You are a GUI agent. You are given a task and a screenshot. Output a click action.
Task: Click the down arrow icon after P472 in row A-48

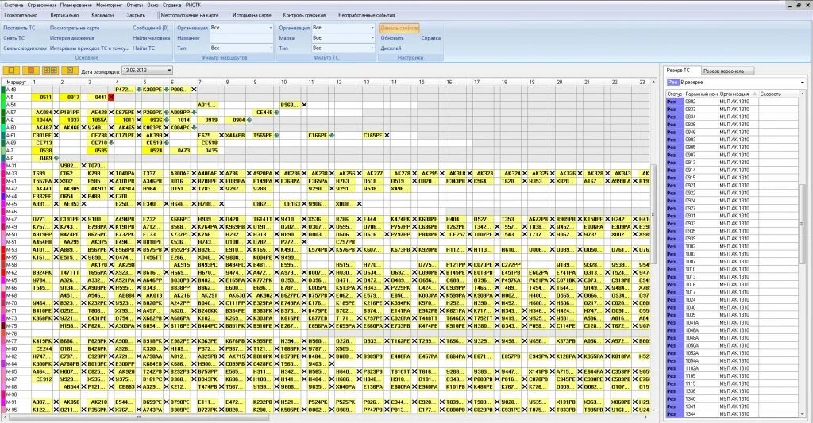138,89
